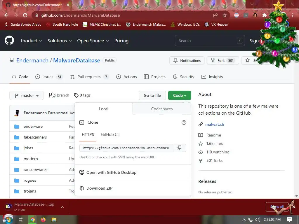The height and width of the screenshot is (224, 299).
Task: Open the trojans folder
Action: pos(30,191)
